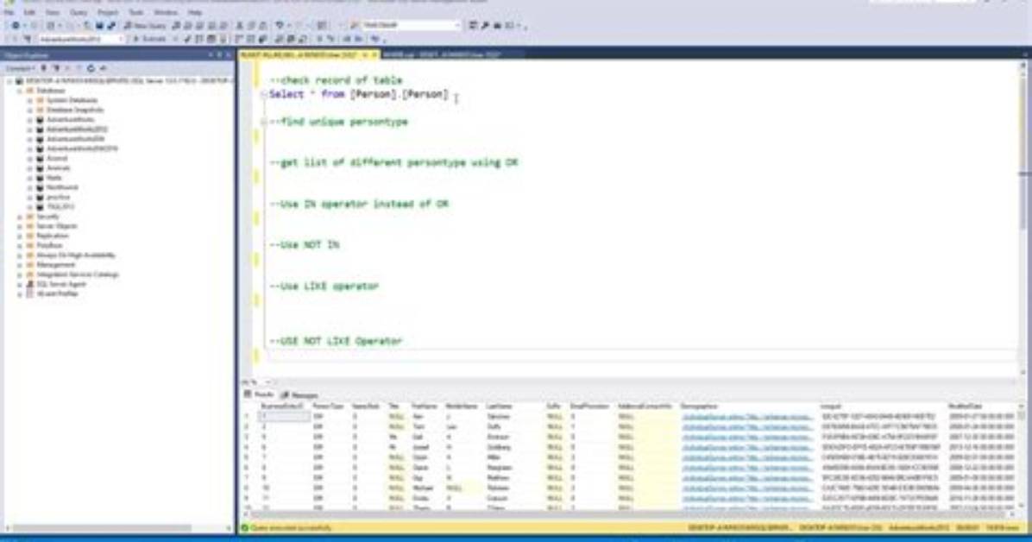Click the '--Use LIKE operator' comment
The width and height of the screenshot is (1032, 542).
tap(324, 287)
